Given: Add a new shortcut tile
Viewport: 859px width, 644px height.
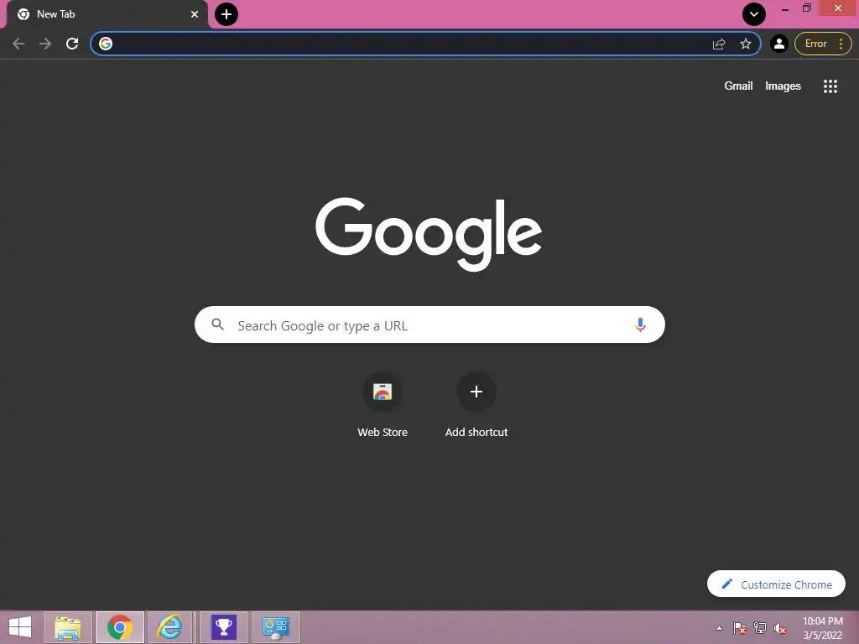Looking at the screenshot, I should pyautogui.click(x=476, y=405).
